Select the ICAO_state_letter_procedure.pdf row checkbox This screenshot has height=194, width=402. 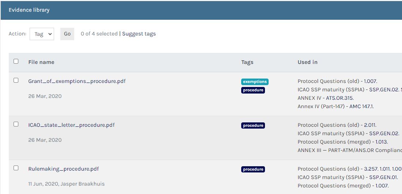pos(16,124)
